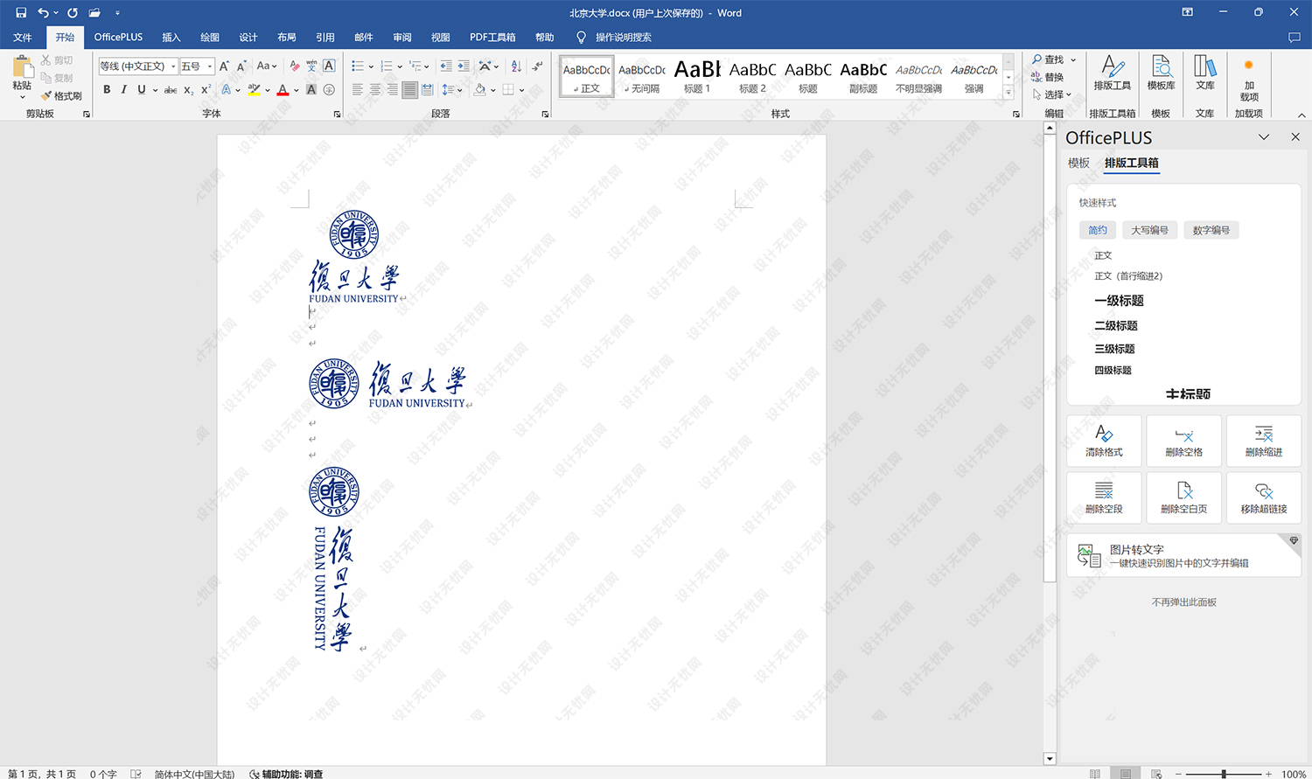
Task: Toggle bold formatting
Action: (107, 89)
